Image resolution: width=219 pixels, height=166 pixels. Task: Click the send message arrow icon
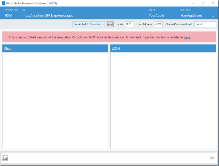[213, 158]
